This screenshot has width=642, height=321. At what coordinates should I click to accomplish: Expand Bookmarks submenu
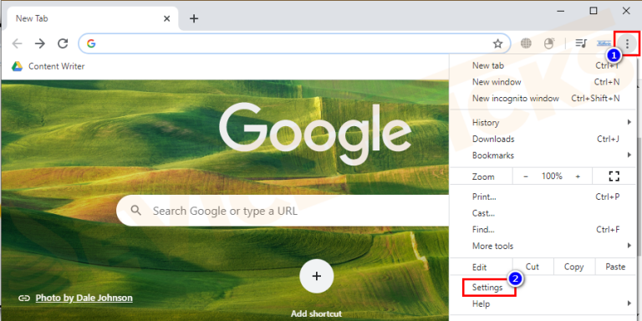click(x=543, y=155)
